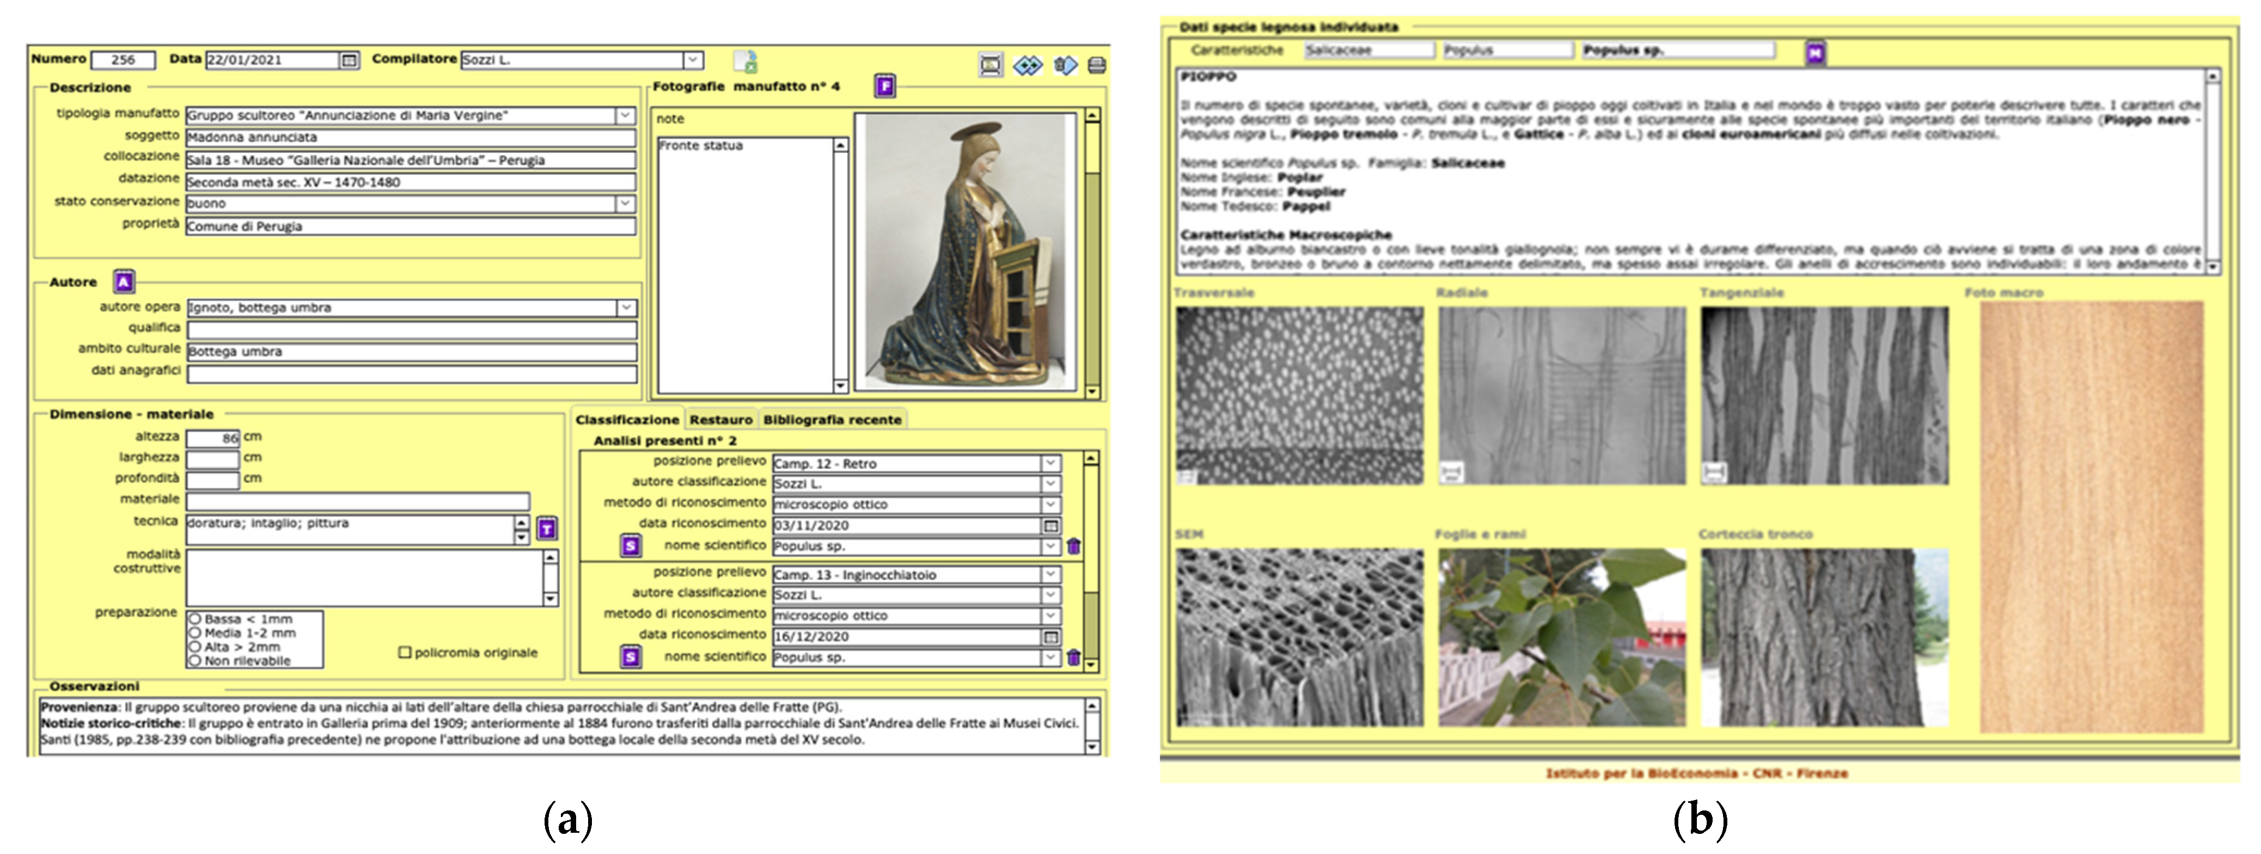Screen dimensions: 2261x854
Task: Enable the 'policromia originale' checkbox
Action: pyautogui.click(x=405, y=652)
